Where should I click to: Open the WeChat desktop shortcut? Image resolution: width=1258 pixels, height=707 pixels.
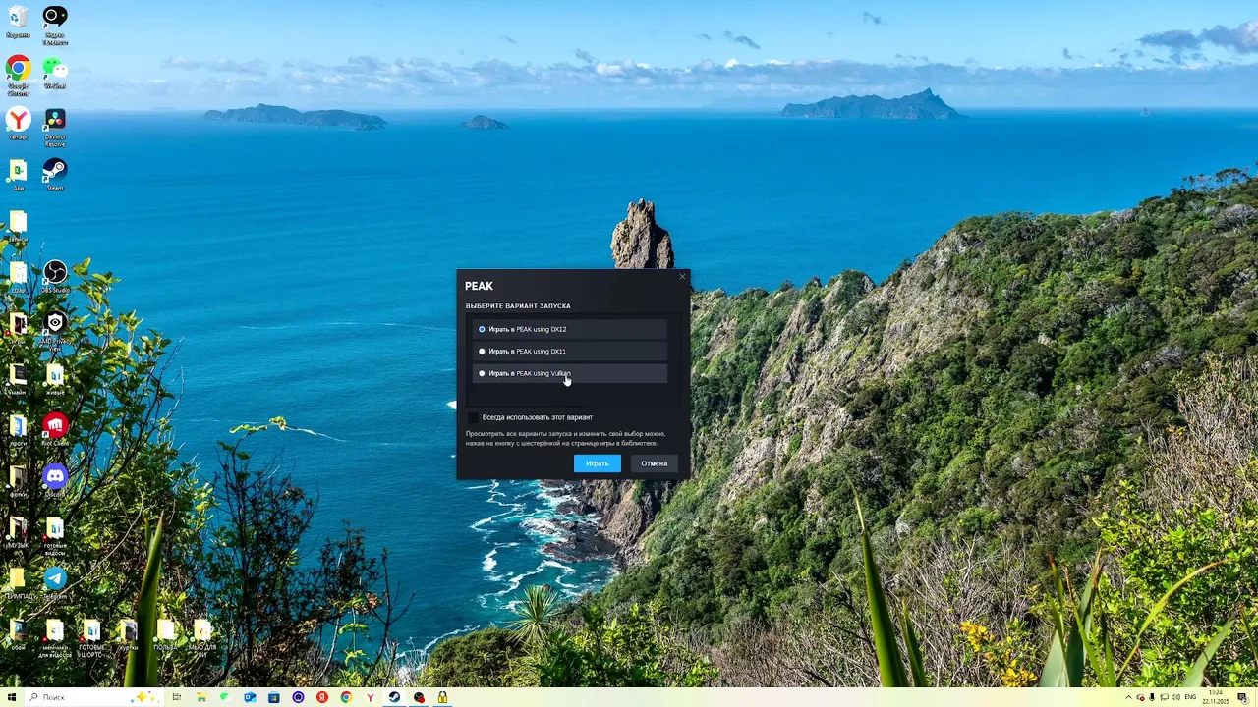coord(55,72)
